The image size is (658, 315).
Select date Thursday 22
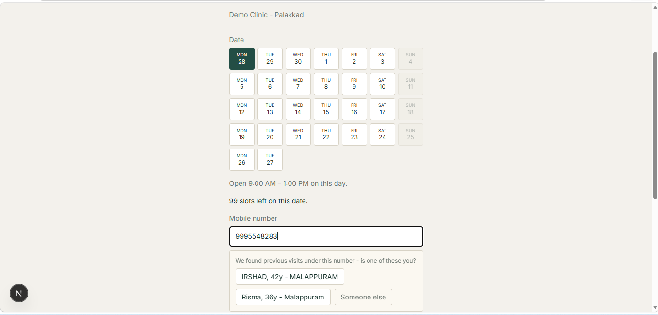(x=326, y=134)
